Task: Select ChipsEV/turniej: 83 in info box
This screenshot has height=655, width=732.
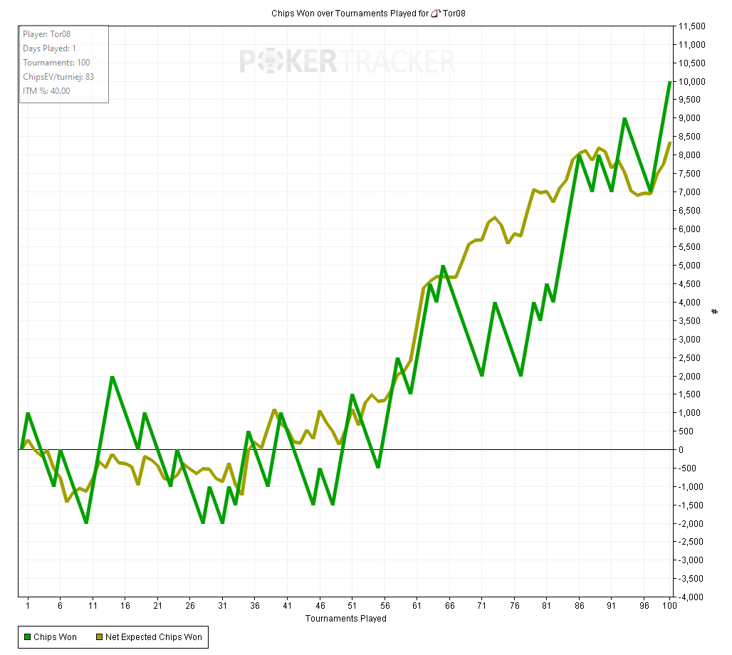Action: point(58,77)
